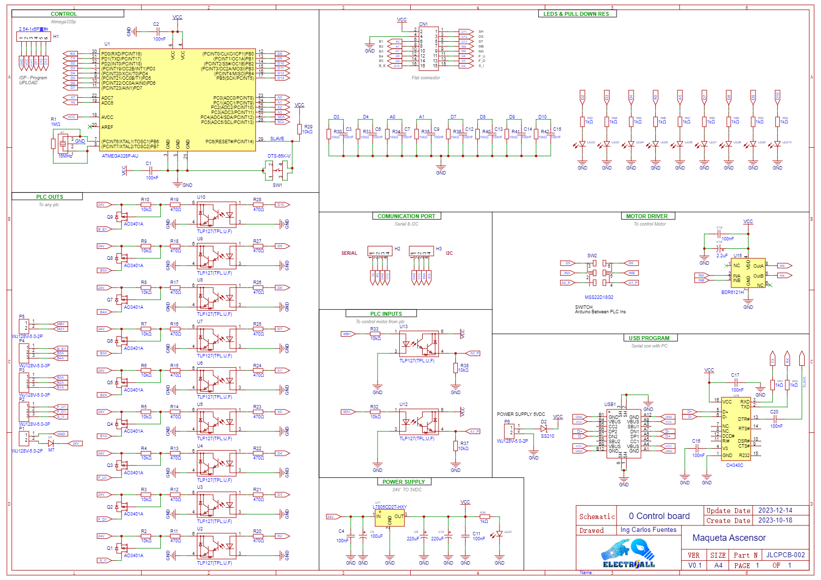821x580 pixels.
Task: Select the BDR6121H motor driver U15
Action: tap(748, 274)
